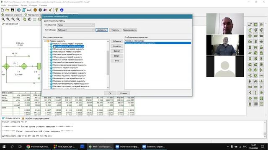Click the brown round stop icon in toolbar

[40, 10]
